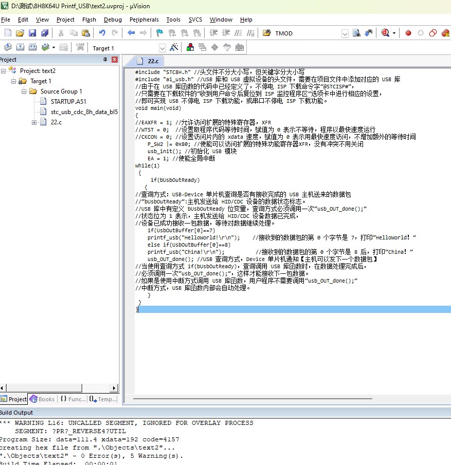Indent the selected lines using the indent icon
451x465 pixels.
pos(213,33)
